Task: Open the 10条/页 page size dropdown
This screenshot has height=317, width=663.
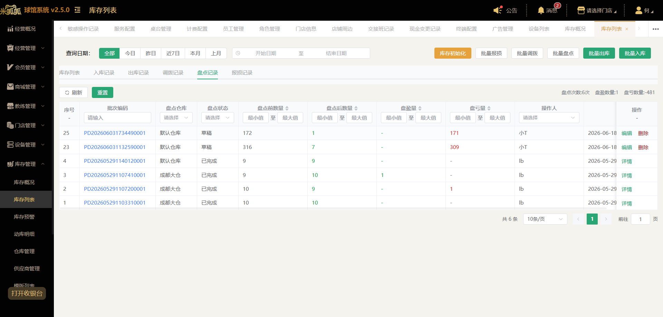Action: click(x=545, y=219)
